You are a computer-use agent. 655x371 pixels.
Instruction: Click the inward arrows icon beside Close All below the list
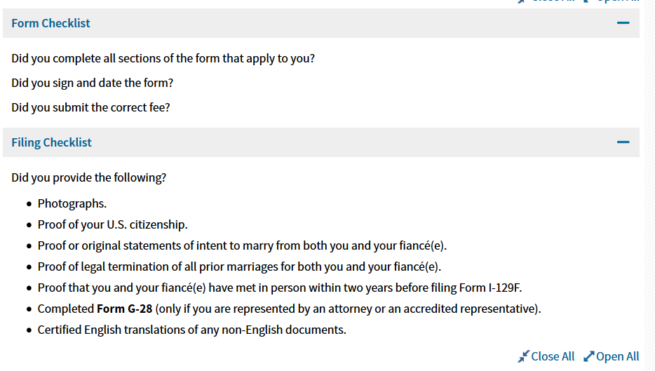(x=523, y=356)
